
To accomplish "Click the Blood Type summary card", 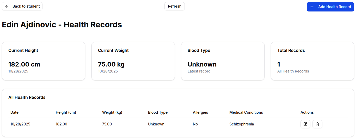I will 223,61.
